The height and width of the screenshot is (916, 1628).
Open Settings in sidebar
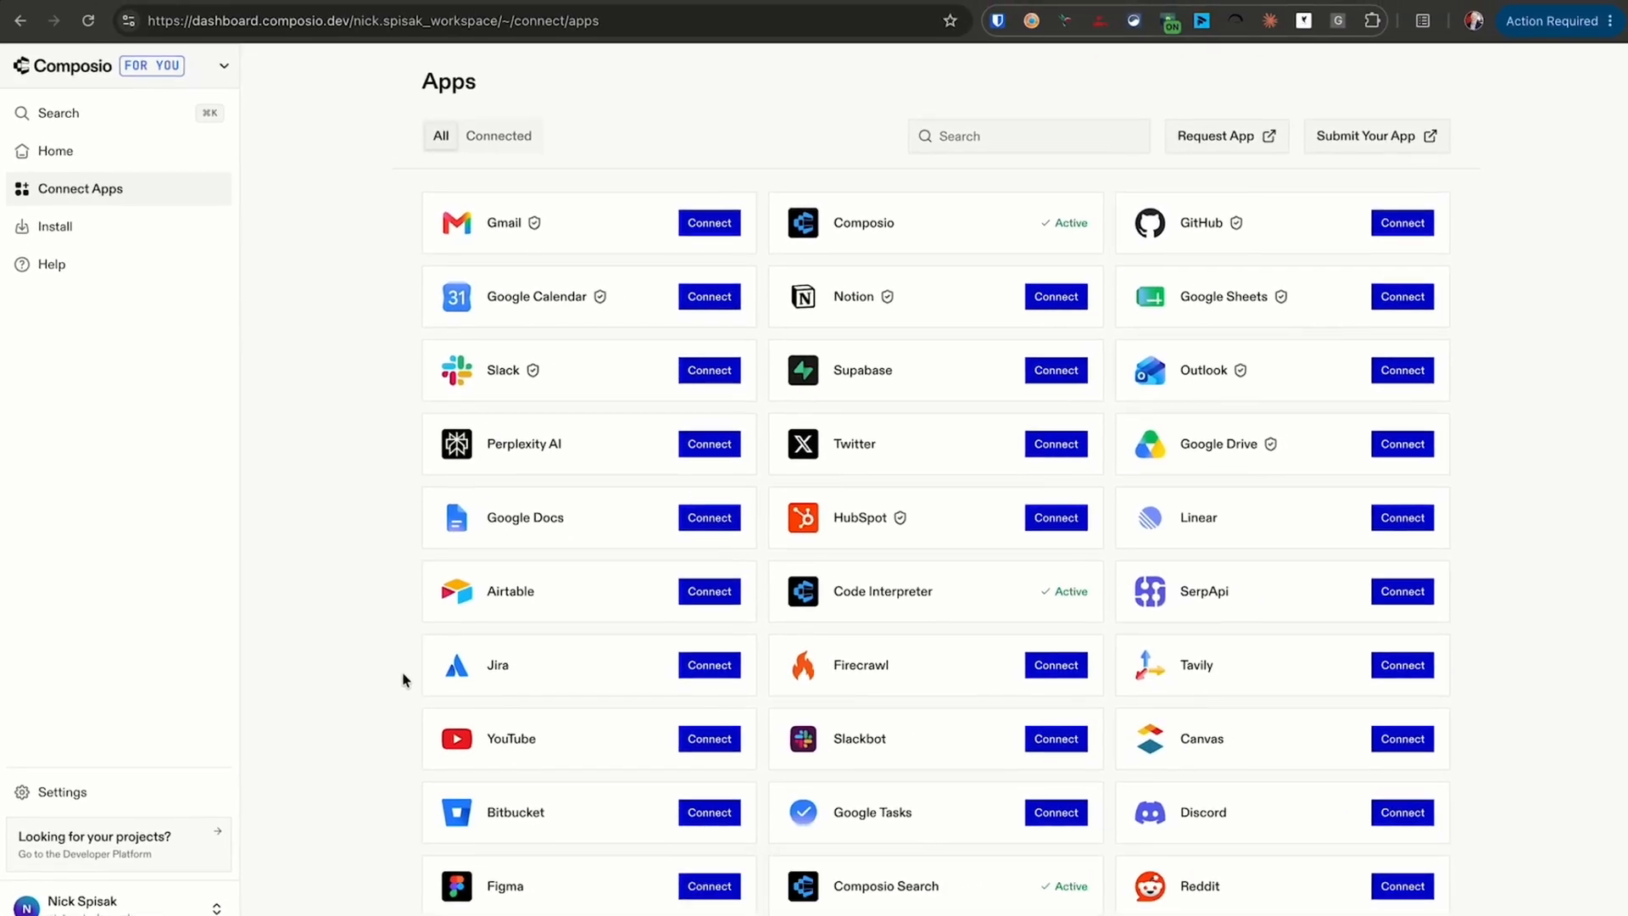pyautogui.click(x=119, y=792)
